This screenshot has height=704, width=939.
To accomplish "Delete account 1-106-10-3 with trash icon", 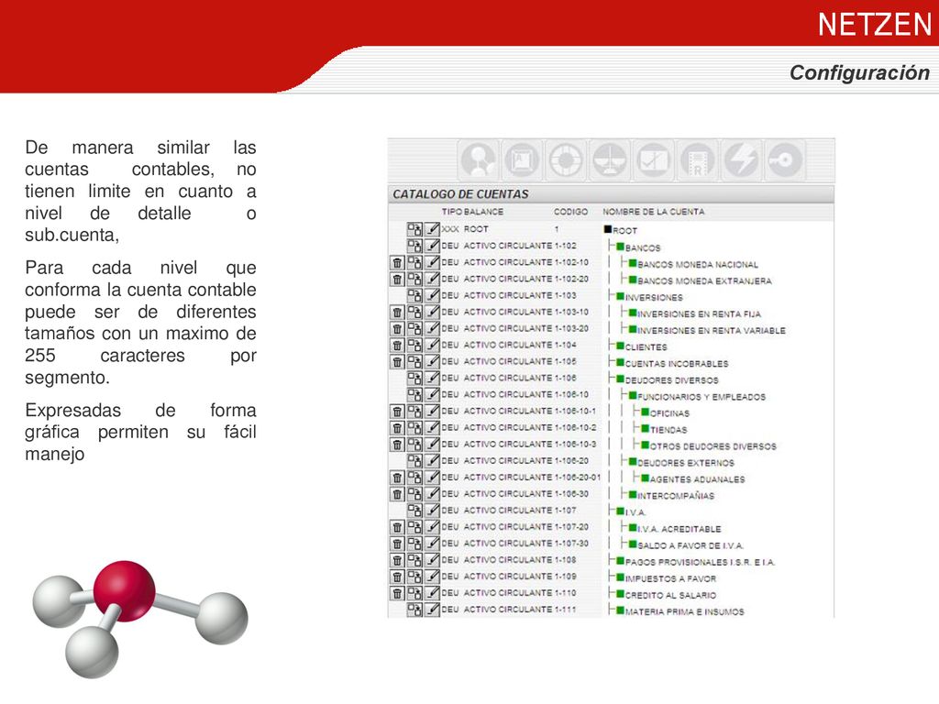I will (397, 445).
